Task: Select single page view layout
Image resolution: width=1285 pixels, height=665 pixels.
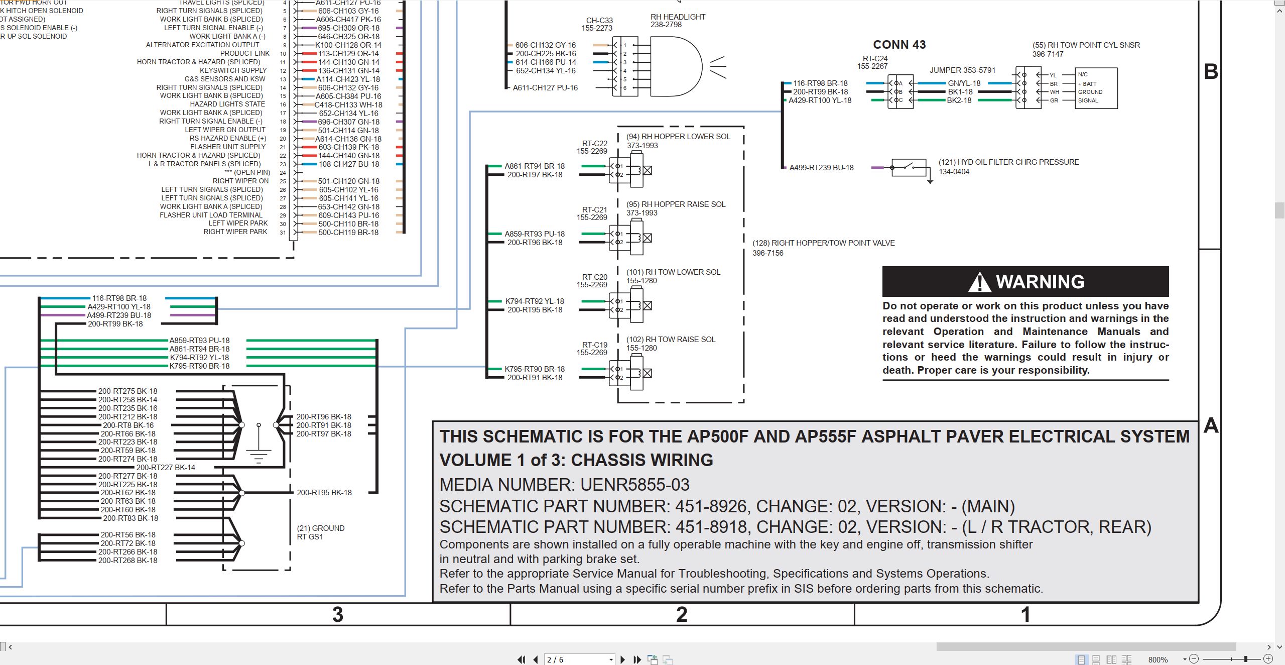Action: click(1081, 659)
